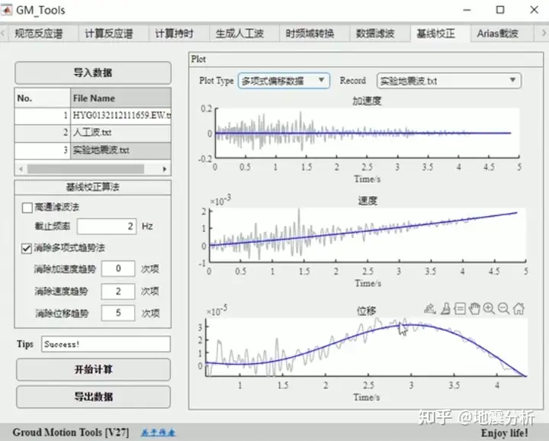Open the Plot Type dropdown
549x441 pixels.
284,81
